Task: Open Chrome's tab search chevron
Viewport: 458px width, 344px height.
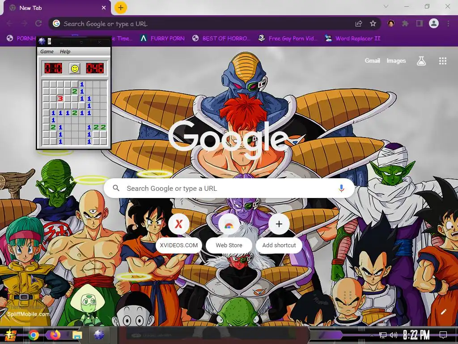Action: (x=386, y=6)
